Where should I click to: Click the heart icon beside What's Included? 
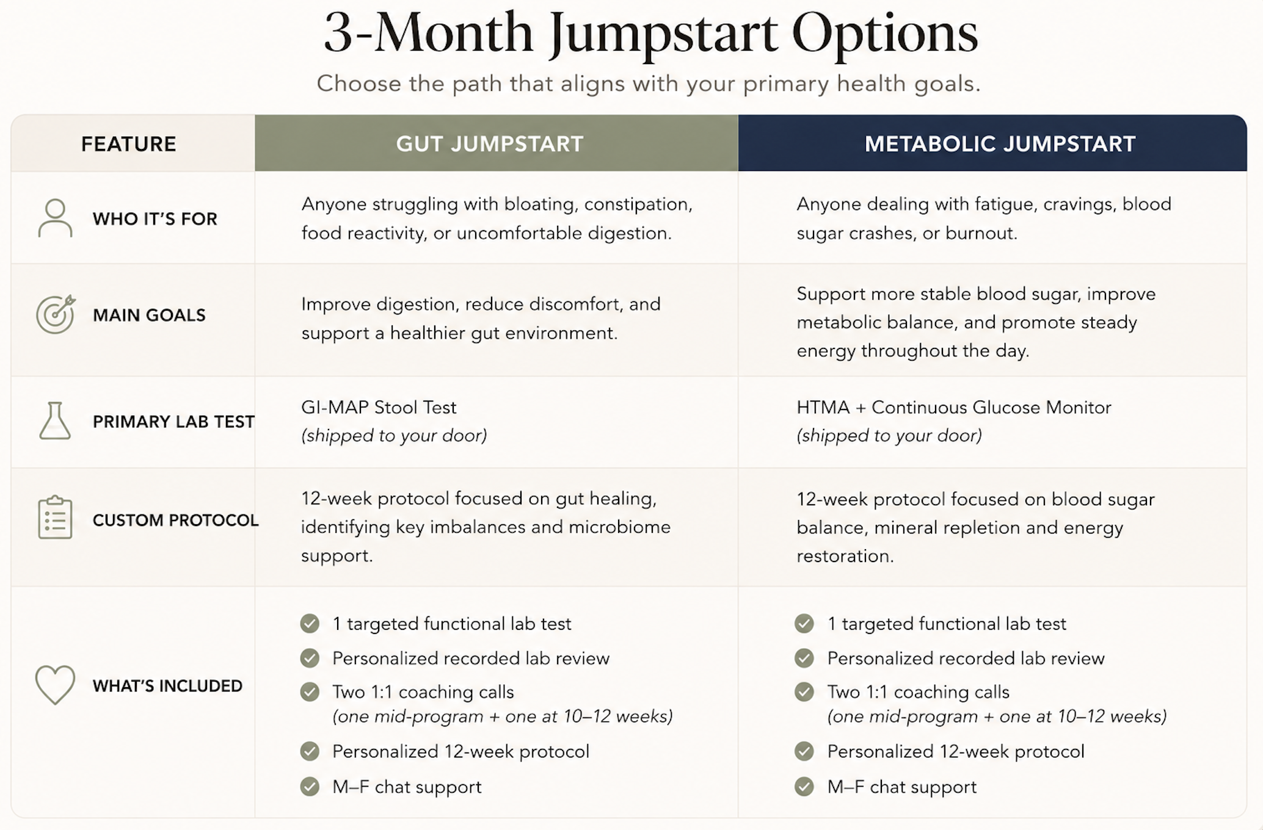click(55, 685)
